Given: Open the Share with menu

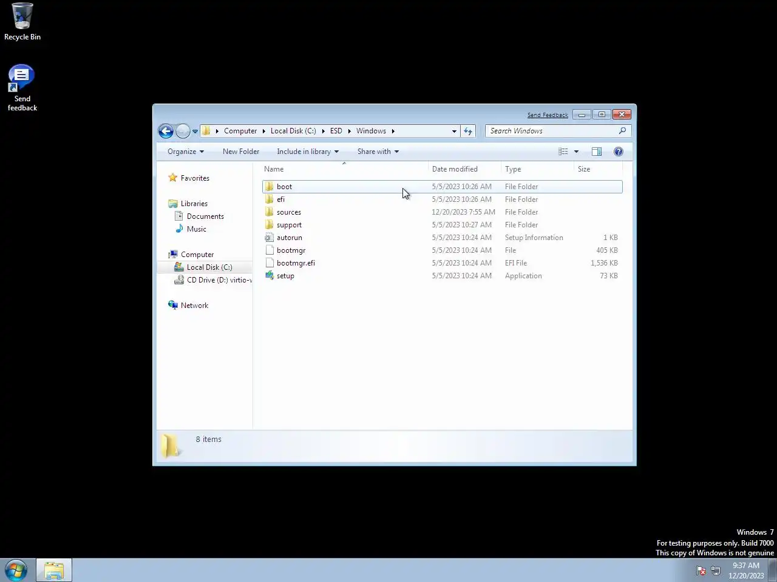Looking at the screenshot, I should click(378, 152).
